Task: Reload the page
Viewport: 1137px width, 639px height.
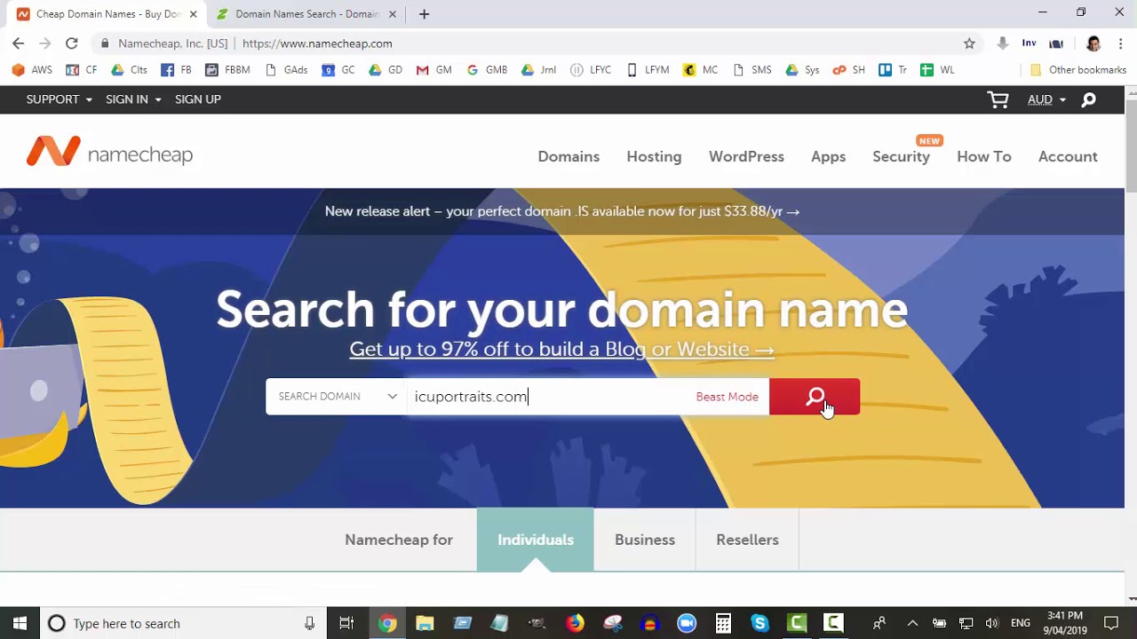Action: (x=72, y=43)
